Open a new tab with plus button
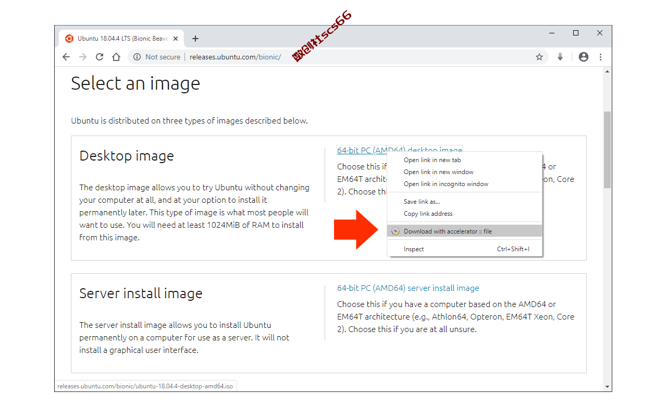Image resolution: width=667 pixels, height=417 pixels. [195, 39]
